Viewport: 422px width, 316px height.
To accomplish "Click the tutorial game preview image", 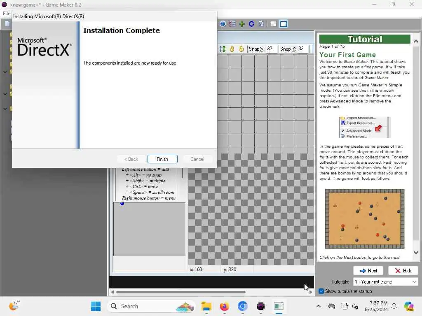I will 364,219.
